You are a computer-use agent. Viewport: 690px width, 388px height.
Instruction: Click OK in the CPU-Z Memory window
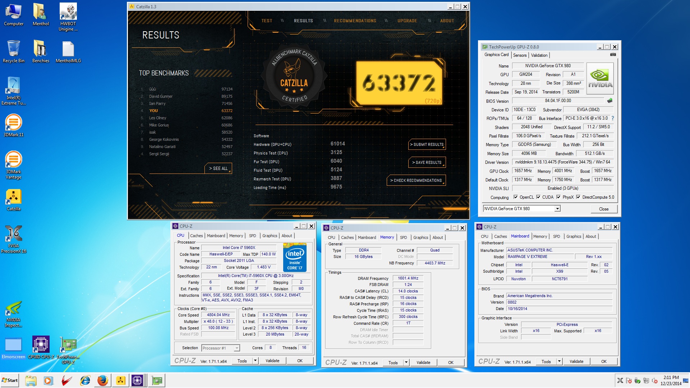451,362
